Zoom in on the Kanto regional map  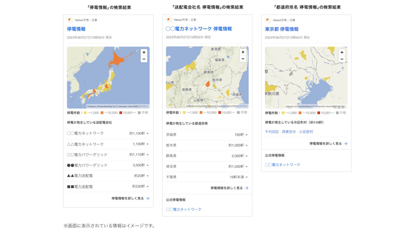243,52
